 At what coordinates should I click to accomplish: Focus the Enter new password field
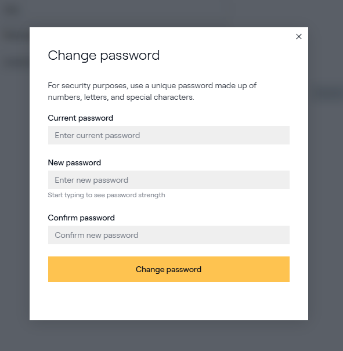pos(168,180)
